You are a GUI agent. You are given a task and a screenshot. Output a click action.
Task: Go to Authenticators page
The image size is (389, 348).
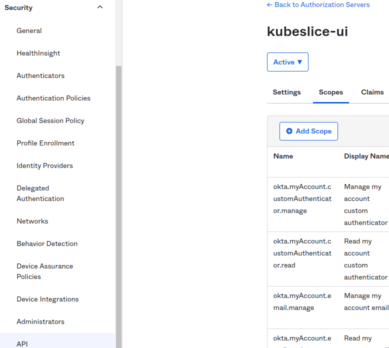pos(40,75)
